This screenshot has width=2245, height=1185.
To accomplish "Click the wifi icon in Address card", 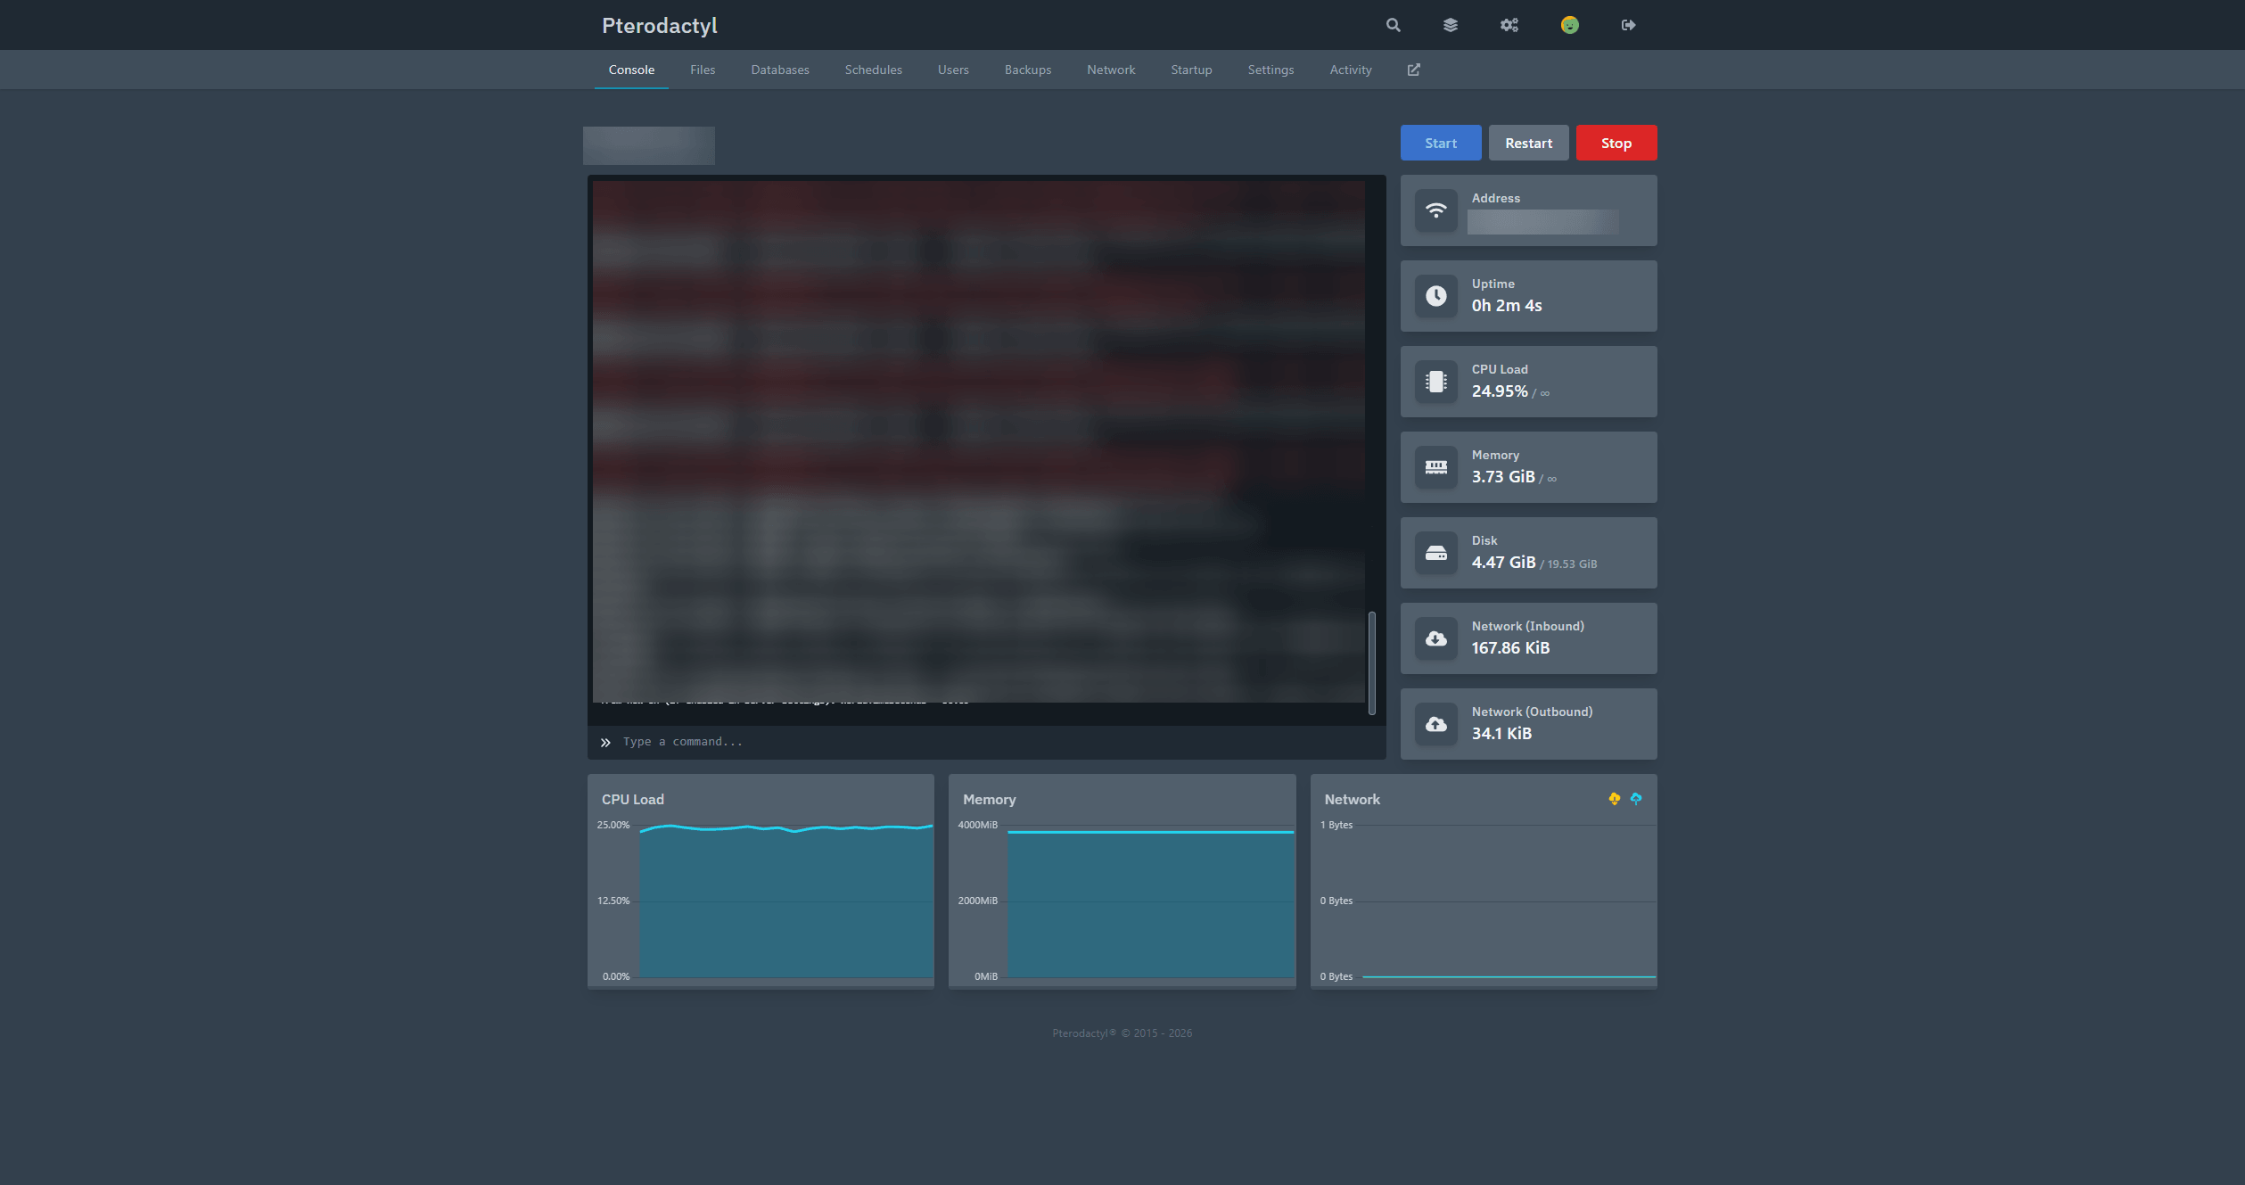I will pos(1435,210).
